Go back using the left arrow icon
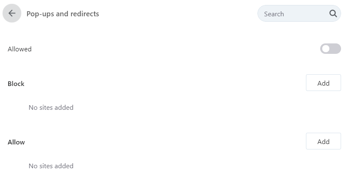 [12, 13]
